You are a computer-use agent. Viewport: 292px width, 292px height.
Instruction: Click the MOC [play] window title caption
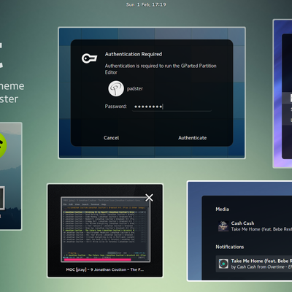[105, 269]
